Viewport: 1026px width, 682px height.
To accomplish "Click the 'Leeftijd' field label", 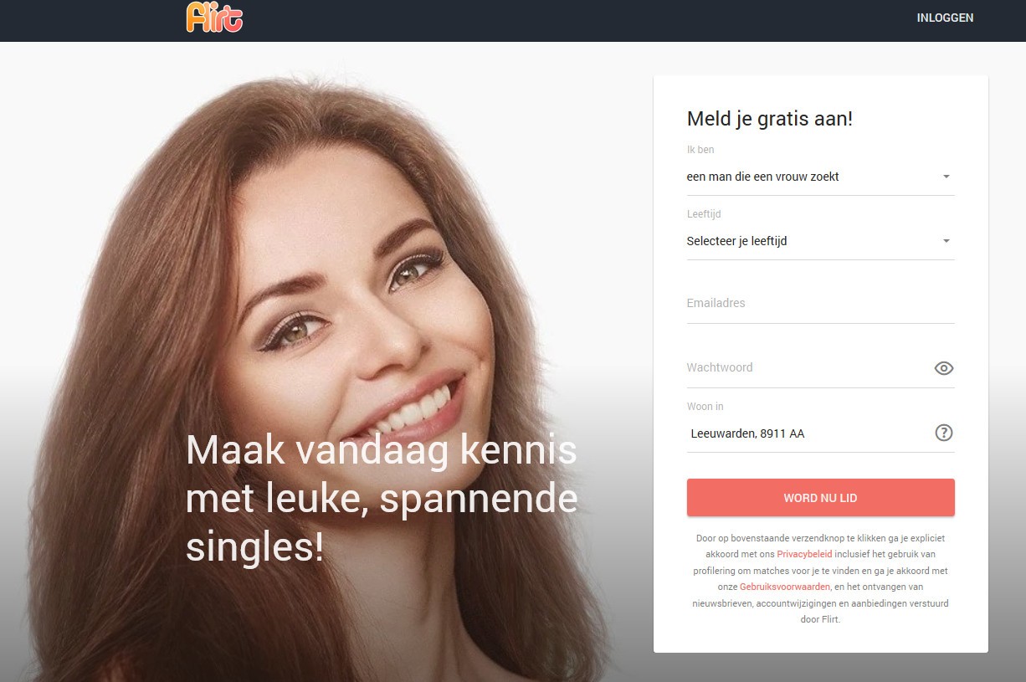I will click(x=704, y=214).
